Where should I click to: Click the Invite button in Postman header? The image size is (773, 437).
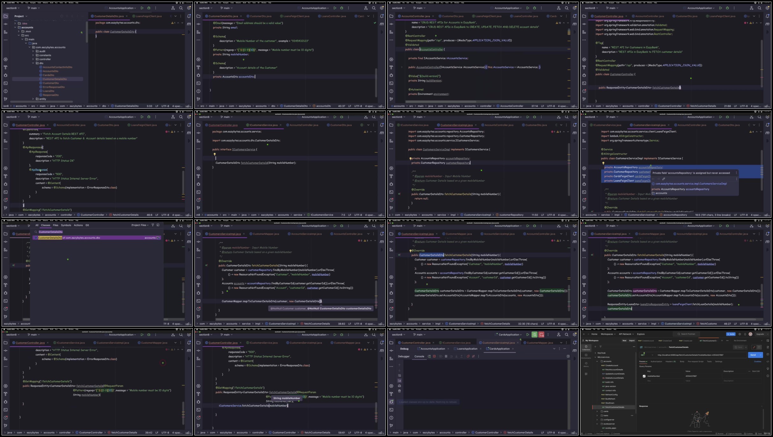click(x=731, y=334)
